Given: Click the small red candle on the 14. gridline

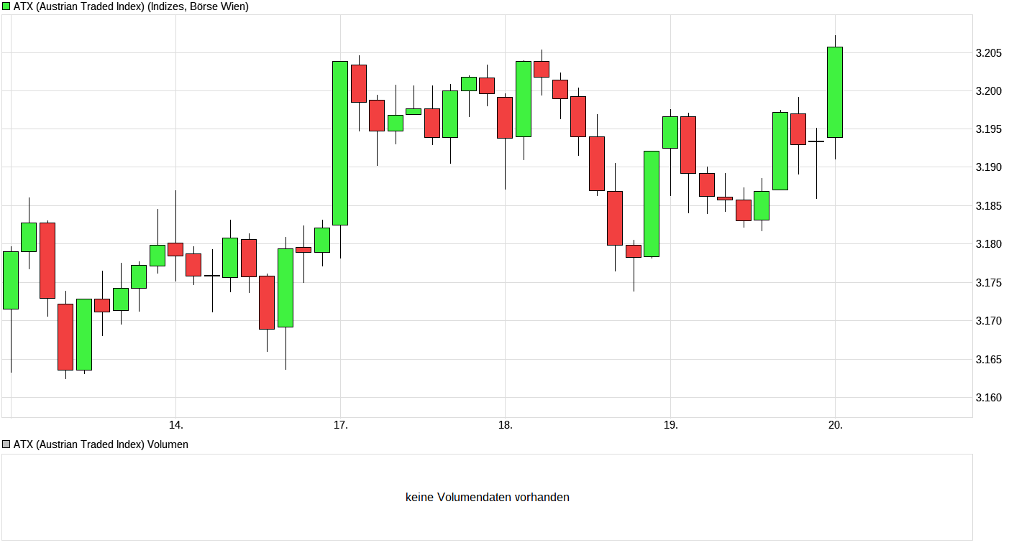Looking at the screenshot, I should [x=175, y=249].
